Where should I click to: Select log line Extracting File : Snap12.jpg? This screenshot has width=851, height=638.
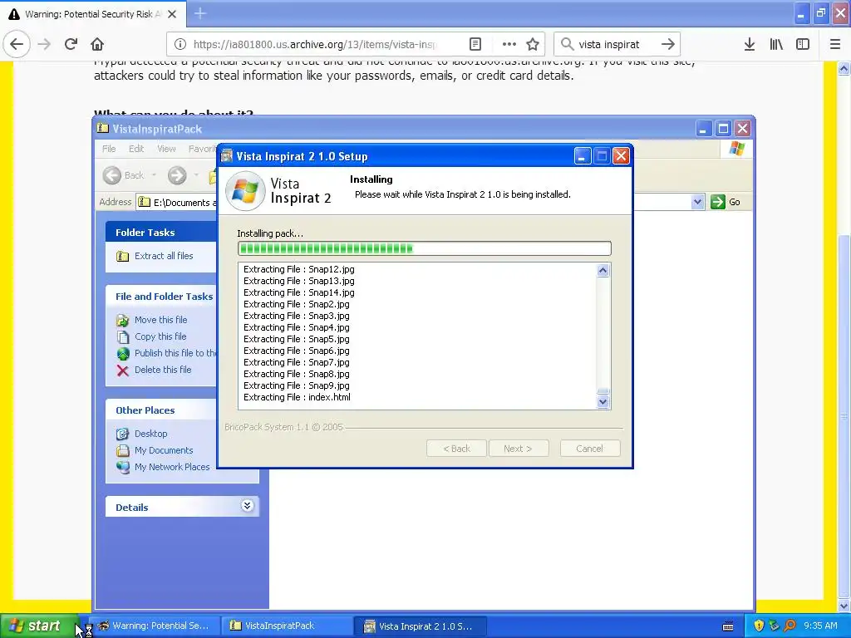coord(298,270)
